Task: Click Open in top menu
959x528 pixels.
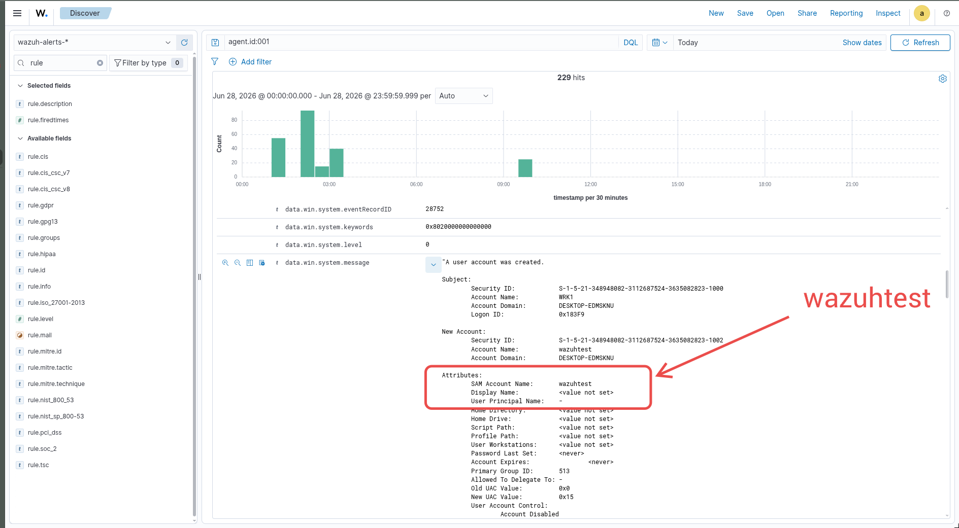Action: [775, 13]
